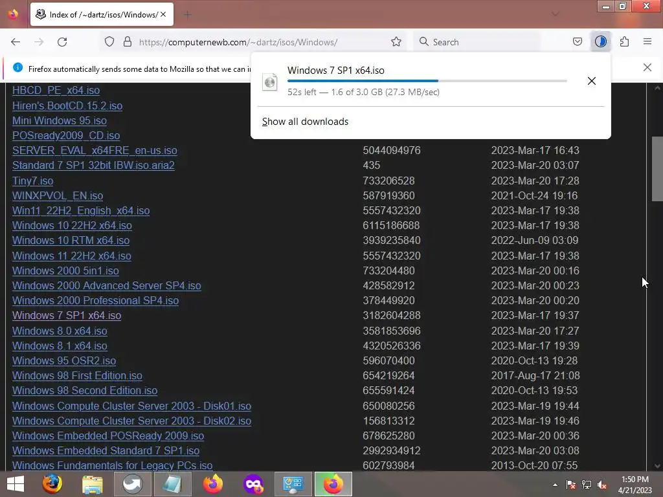663x497 pixels.
Task: Click into the Search box
Action: tap(478, 42)
